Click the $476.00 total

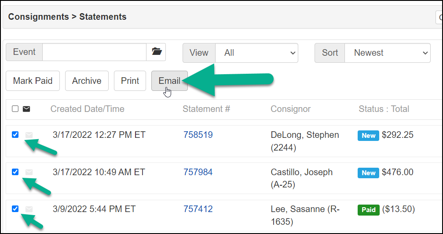click(398, 172)
